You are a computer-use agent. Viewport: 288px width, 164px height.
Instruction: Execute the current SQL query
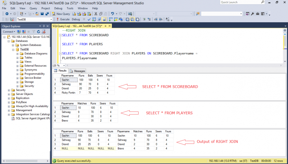coord(63,19)
